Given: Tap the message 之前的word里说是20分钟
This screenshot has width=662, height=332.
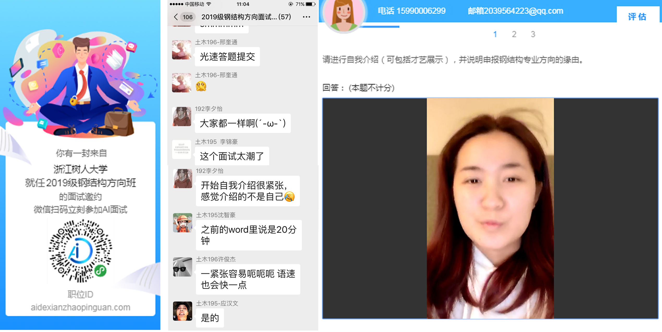Looking at the screenshot, I should 248,235.
